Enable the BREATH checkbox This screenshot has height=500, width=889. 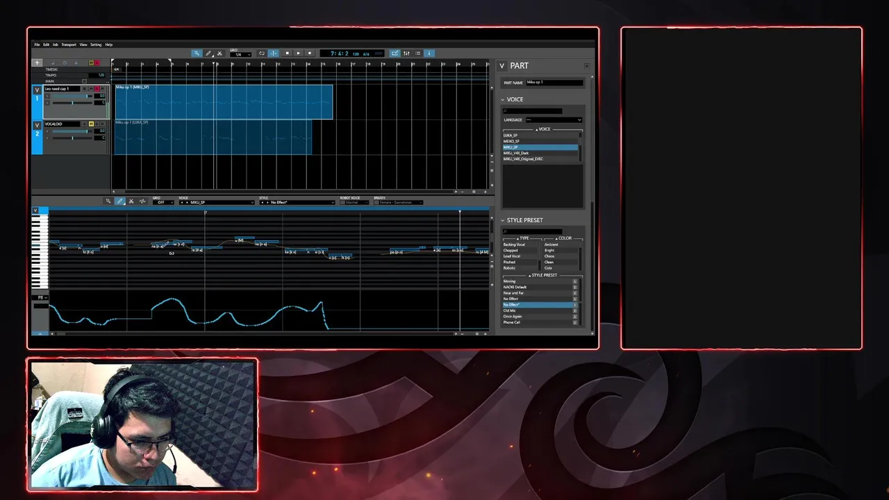pyautogui.click(x=376, y=202)
